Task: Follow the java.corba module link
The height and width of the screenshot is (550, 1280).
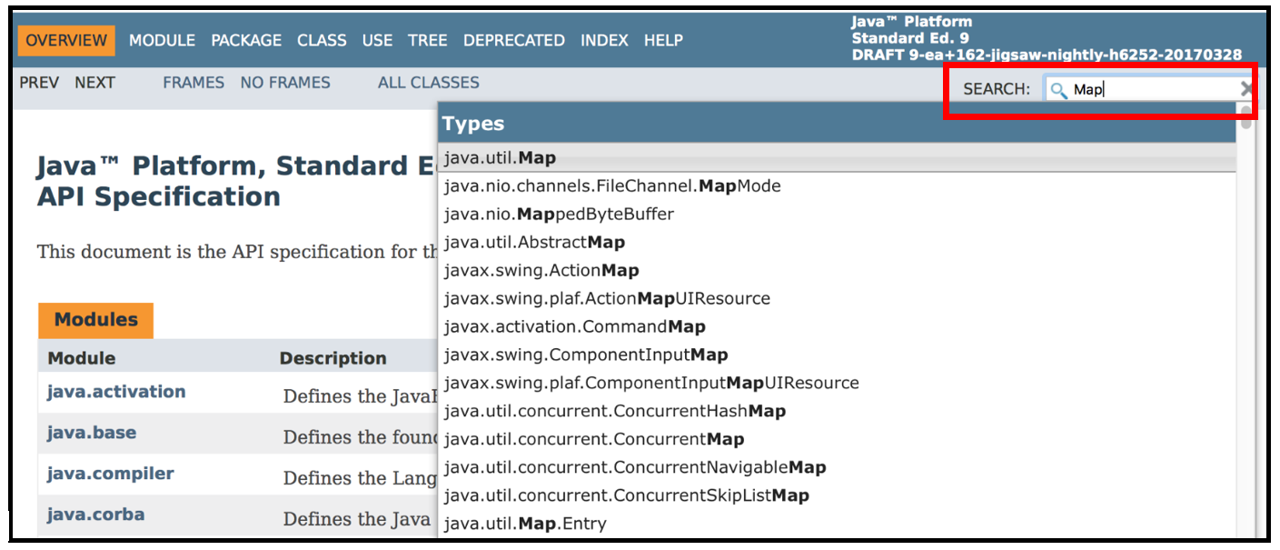Action: pyautogui.click(x=95, y=514)
